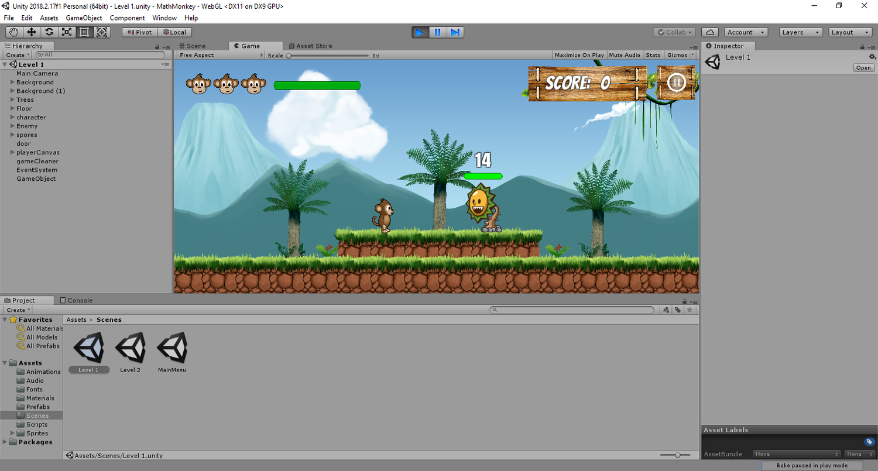
Task: Open the Account dropdown
Action: [x=746, y=32]
